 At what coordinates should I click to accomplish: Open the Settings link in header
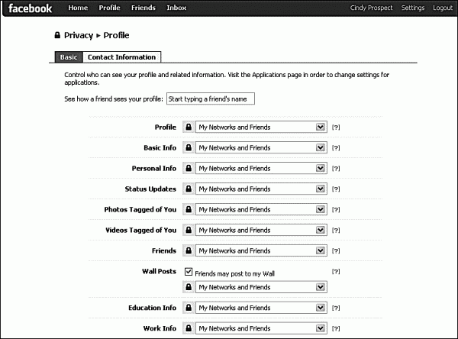click(413, 8)
